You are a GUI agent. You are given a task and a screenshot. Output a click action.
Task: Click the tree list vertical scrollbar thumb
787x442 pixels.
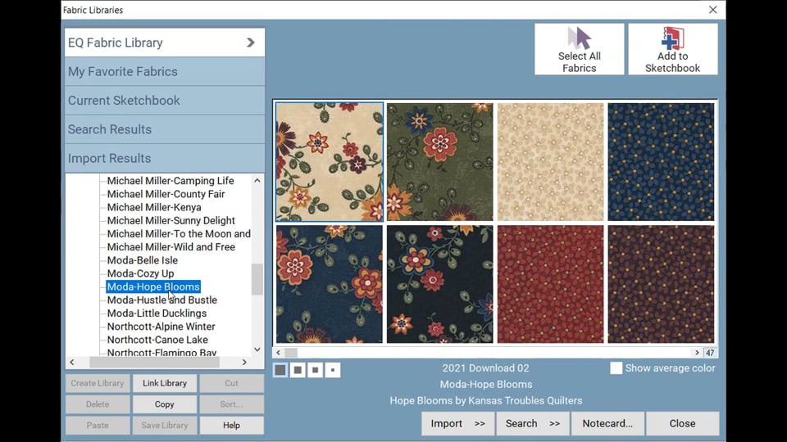pos(257,279)
